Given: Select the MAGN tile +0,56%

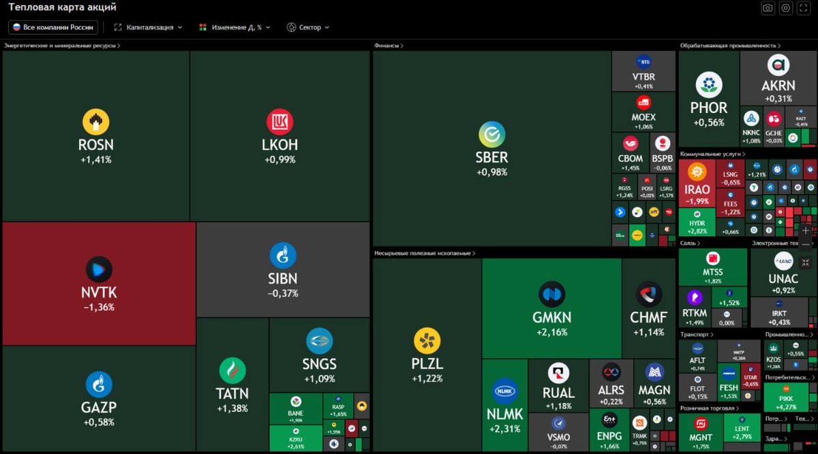Looking at the screenshot, I should (654, 383).
